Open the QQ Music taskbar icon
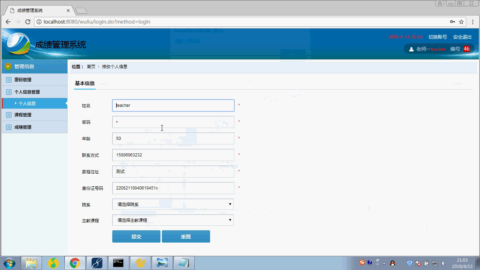This screenshot has height=270, width=480. pos(53,263)
